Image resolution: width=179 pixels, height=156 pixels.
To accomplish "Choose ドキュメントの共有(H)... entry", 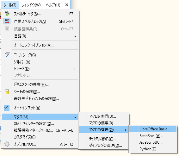I will point(40,84).
